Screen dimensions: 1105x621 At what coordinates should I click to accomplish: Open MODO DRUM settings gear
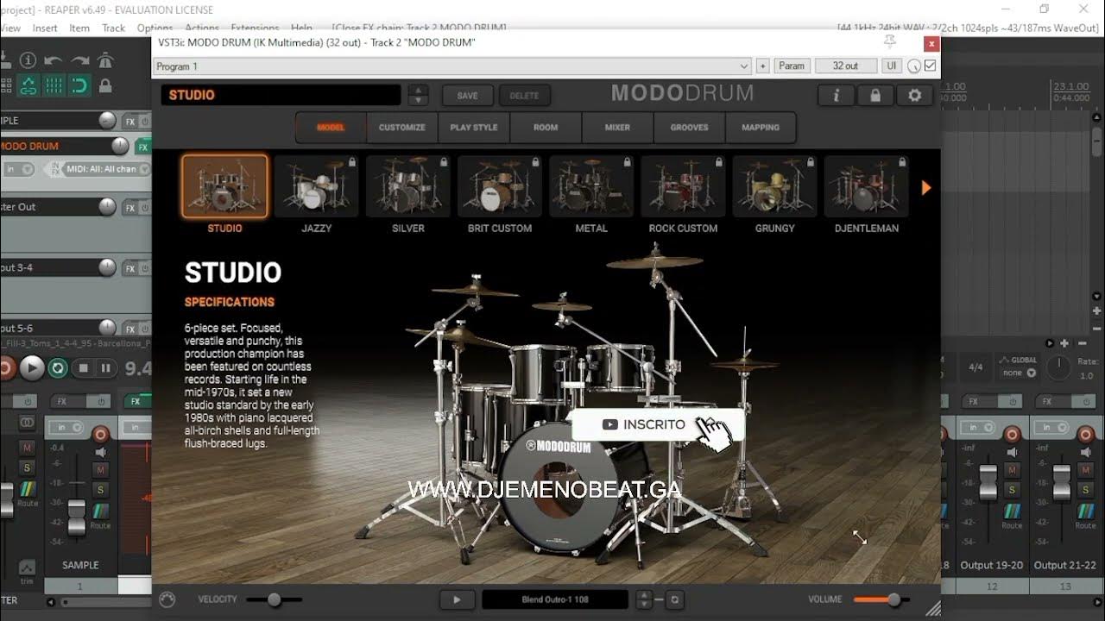click(914, 95)
